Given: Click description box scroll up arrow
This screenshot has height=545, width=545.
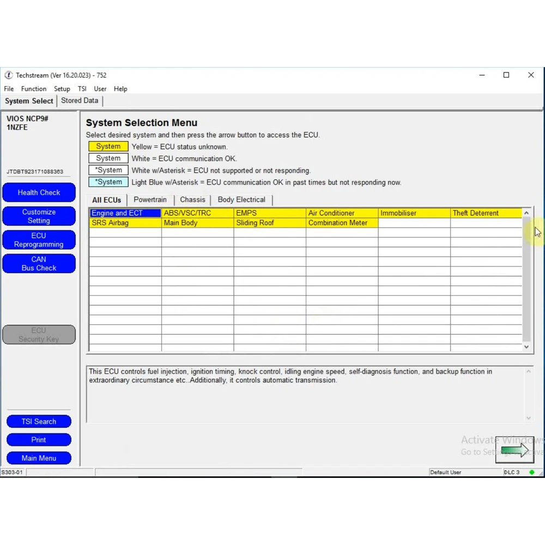Looking at the screenshot, I should pyautogui.click(x=529, y=371).
